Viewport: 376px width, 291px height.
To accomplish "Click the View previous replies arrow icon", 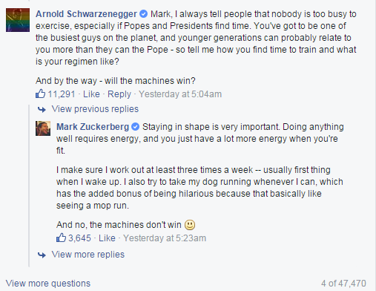I will point(42,109).
